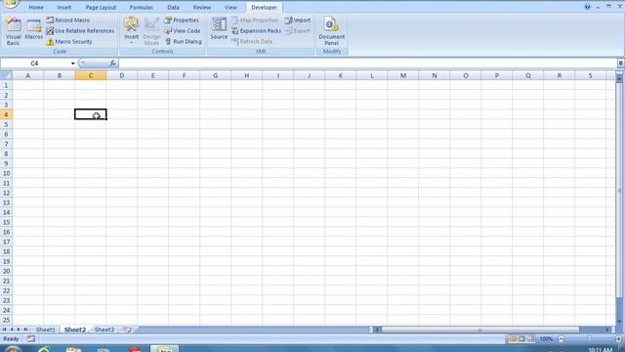Viewport: 625px width, 352px height.
Task: Open the XML Source pane
Action: pyautogui.click(x=219, y=28)
